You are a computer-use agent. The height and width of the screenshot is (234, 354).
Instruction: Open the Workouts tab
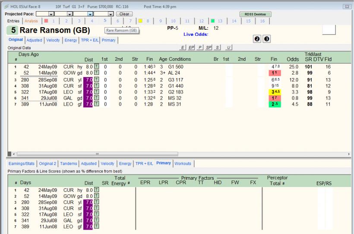click(183, 163)
